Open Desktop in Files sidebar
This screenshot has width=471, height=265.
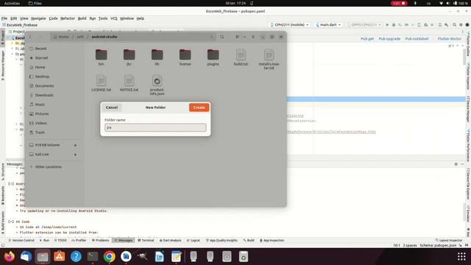point(42,77)
